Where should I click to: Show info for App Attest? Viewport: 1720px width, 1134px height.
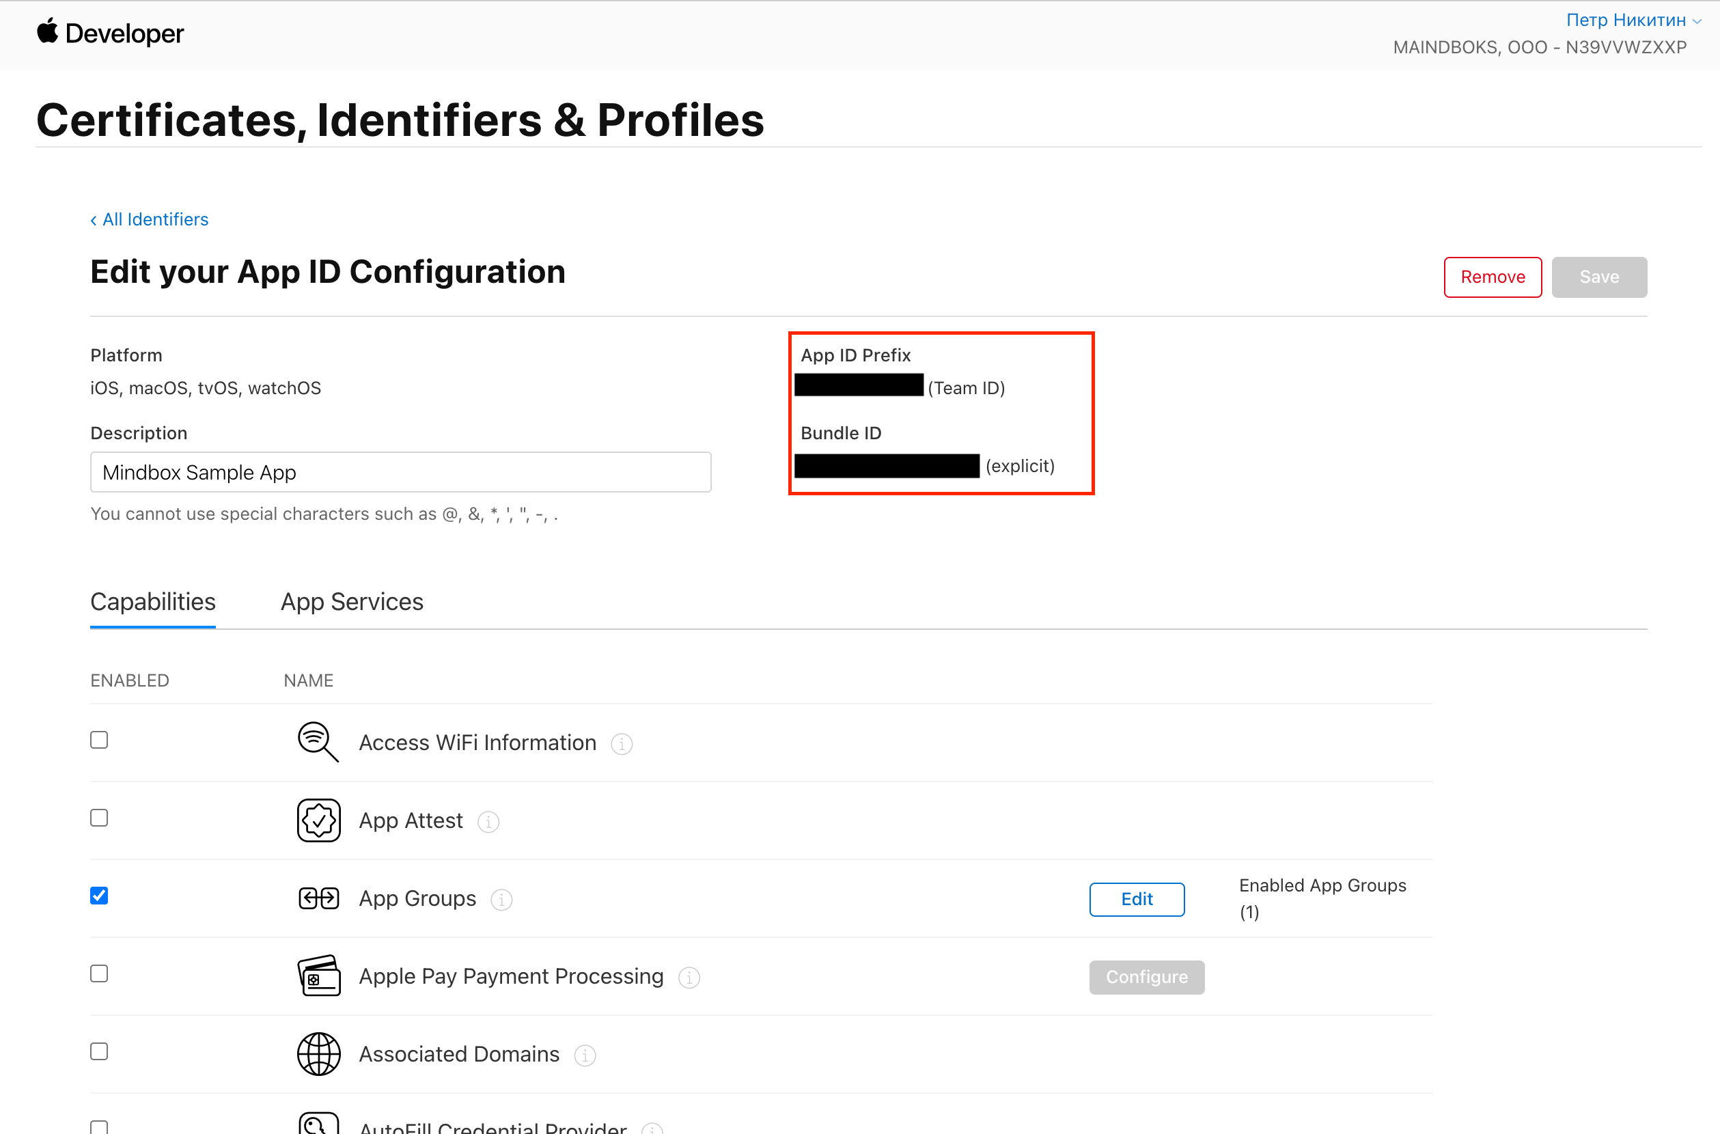[488, 822]
